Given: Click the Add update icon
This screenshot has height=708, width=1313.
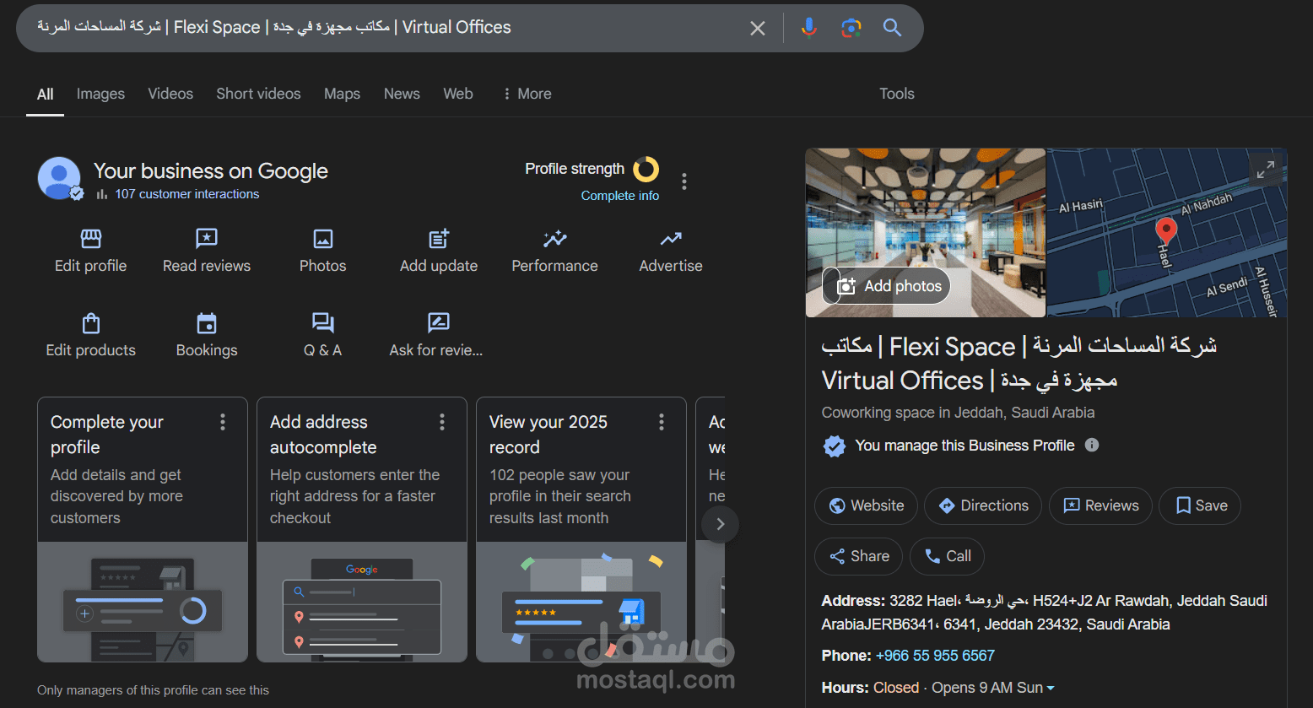Looking at the screenshot, I should tap(439, 239).
